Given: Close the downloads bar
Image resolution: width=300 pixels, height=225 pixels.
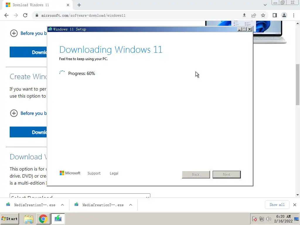Looking at the screenshot, I should tap(295, 205).
